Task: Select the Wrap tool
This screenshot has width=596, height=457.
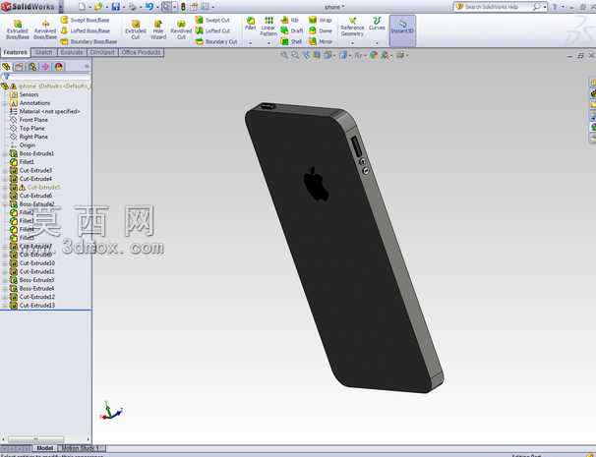Action: coord(321,20)
